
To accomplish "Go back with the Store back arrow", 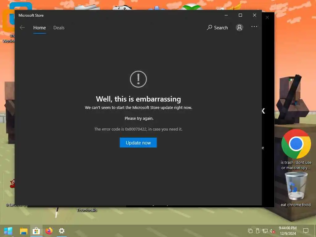I will (x=22, y=27).
